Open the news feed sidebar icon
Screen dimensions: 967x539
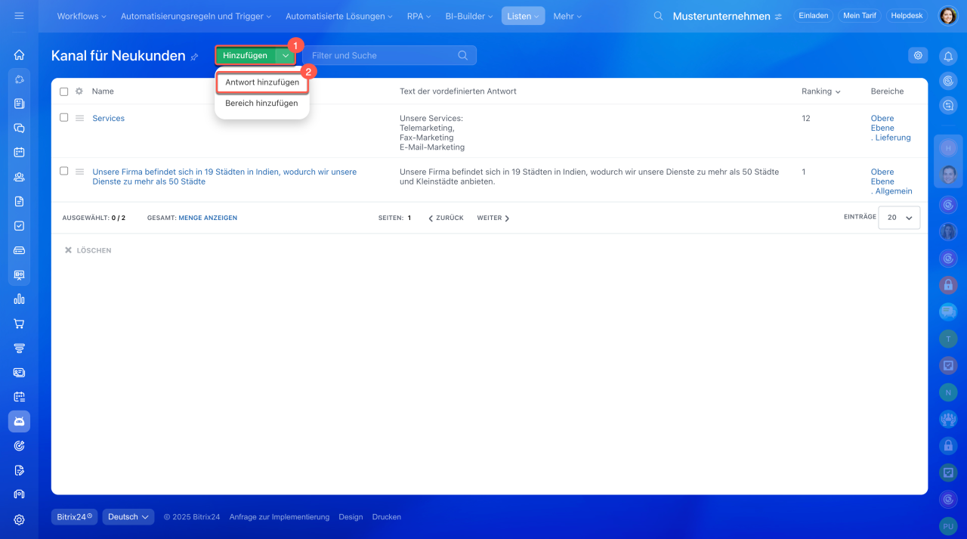(x=19, y=104)
